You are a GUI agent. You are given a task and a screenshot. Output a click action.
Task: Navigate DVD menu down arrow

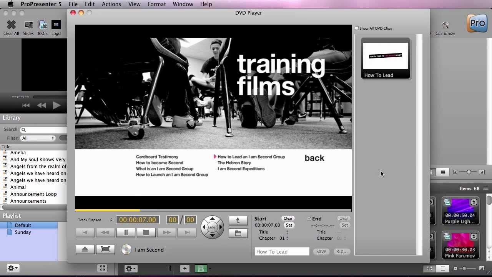[212, 235]
